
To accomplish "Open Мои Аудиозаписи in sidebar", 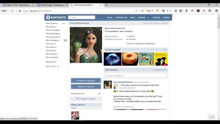I will click(x=53, y=37).
